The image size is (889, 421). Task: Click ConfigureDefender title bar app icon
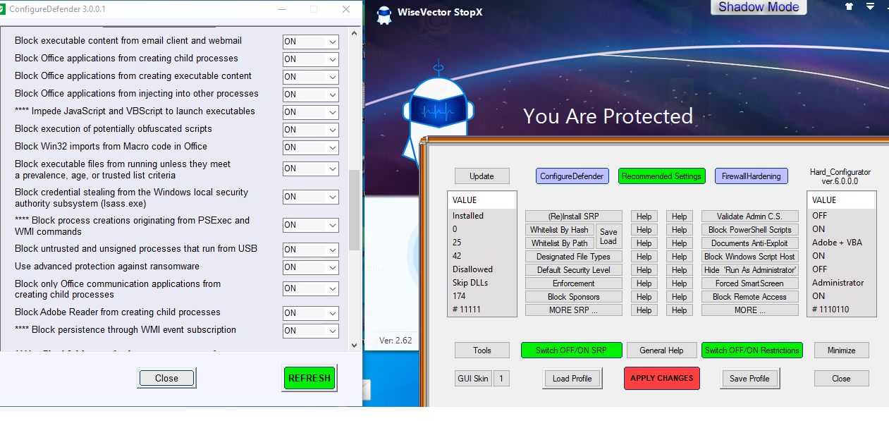tap(2, 9)
